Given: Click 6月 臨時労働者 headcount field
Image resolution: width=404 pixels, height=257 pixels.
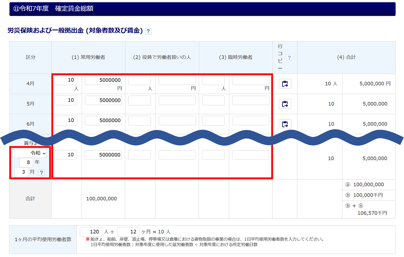Looking at the screenshot, I should 213,120.
